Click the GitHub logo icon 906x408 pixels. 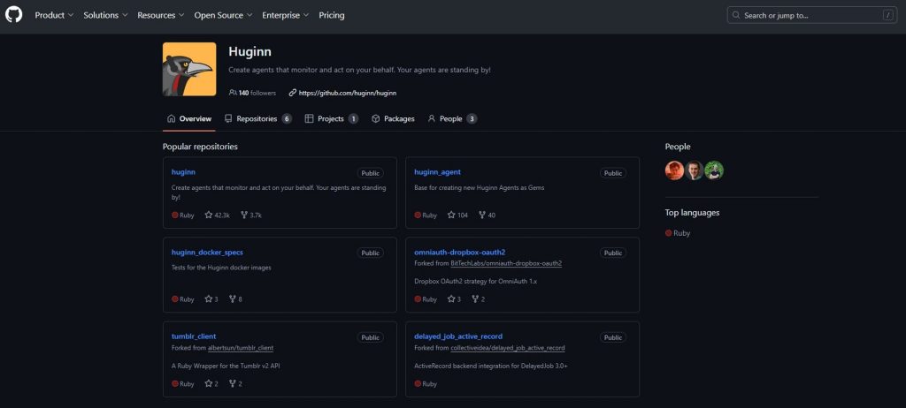pos(14,15)
